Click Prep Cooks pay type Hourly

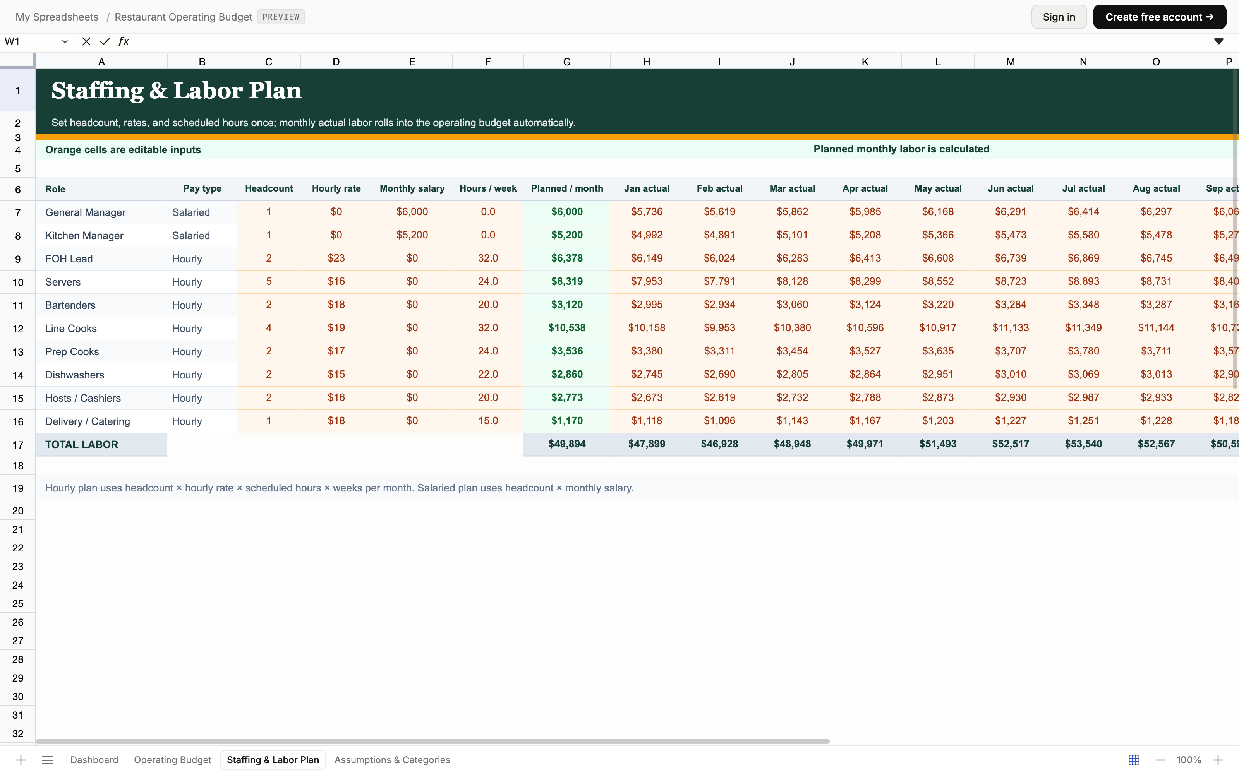point(202,352)
